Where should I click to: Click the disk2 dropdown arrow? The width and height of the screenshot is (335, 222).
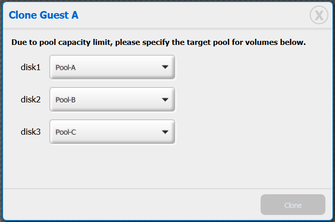point(164,99)
